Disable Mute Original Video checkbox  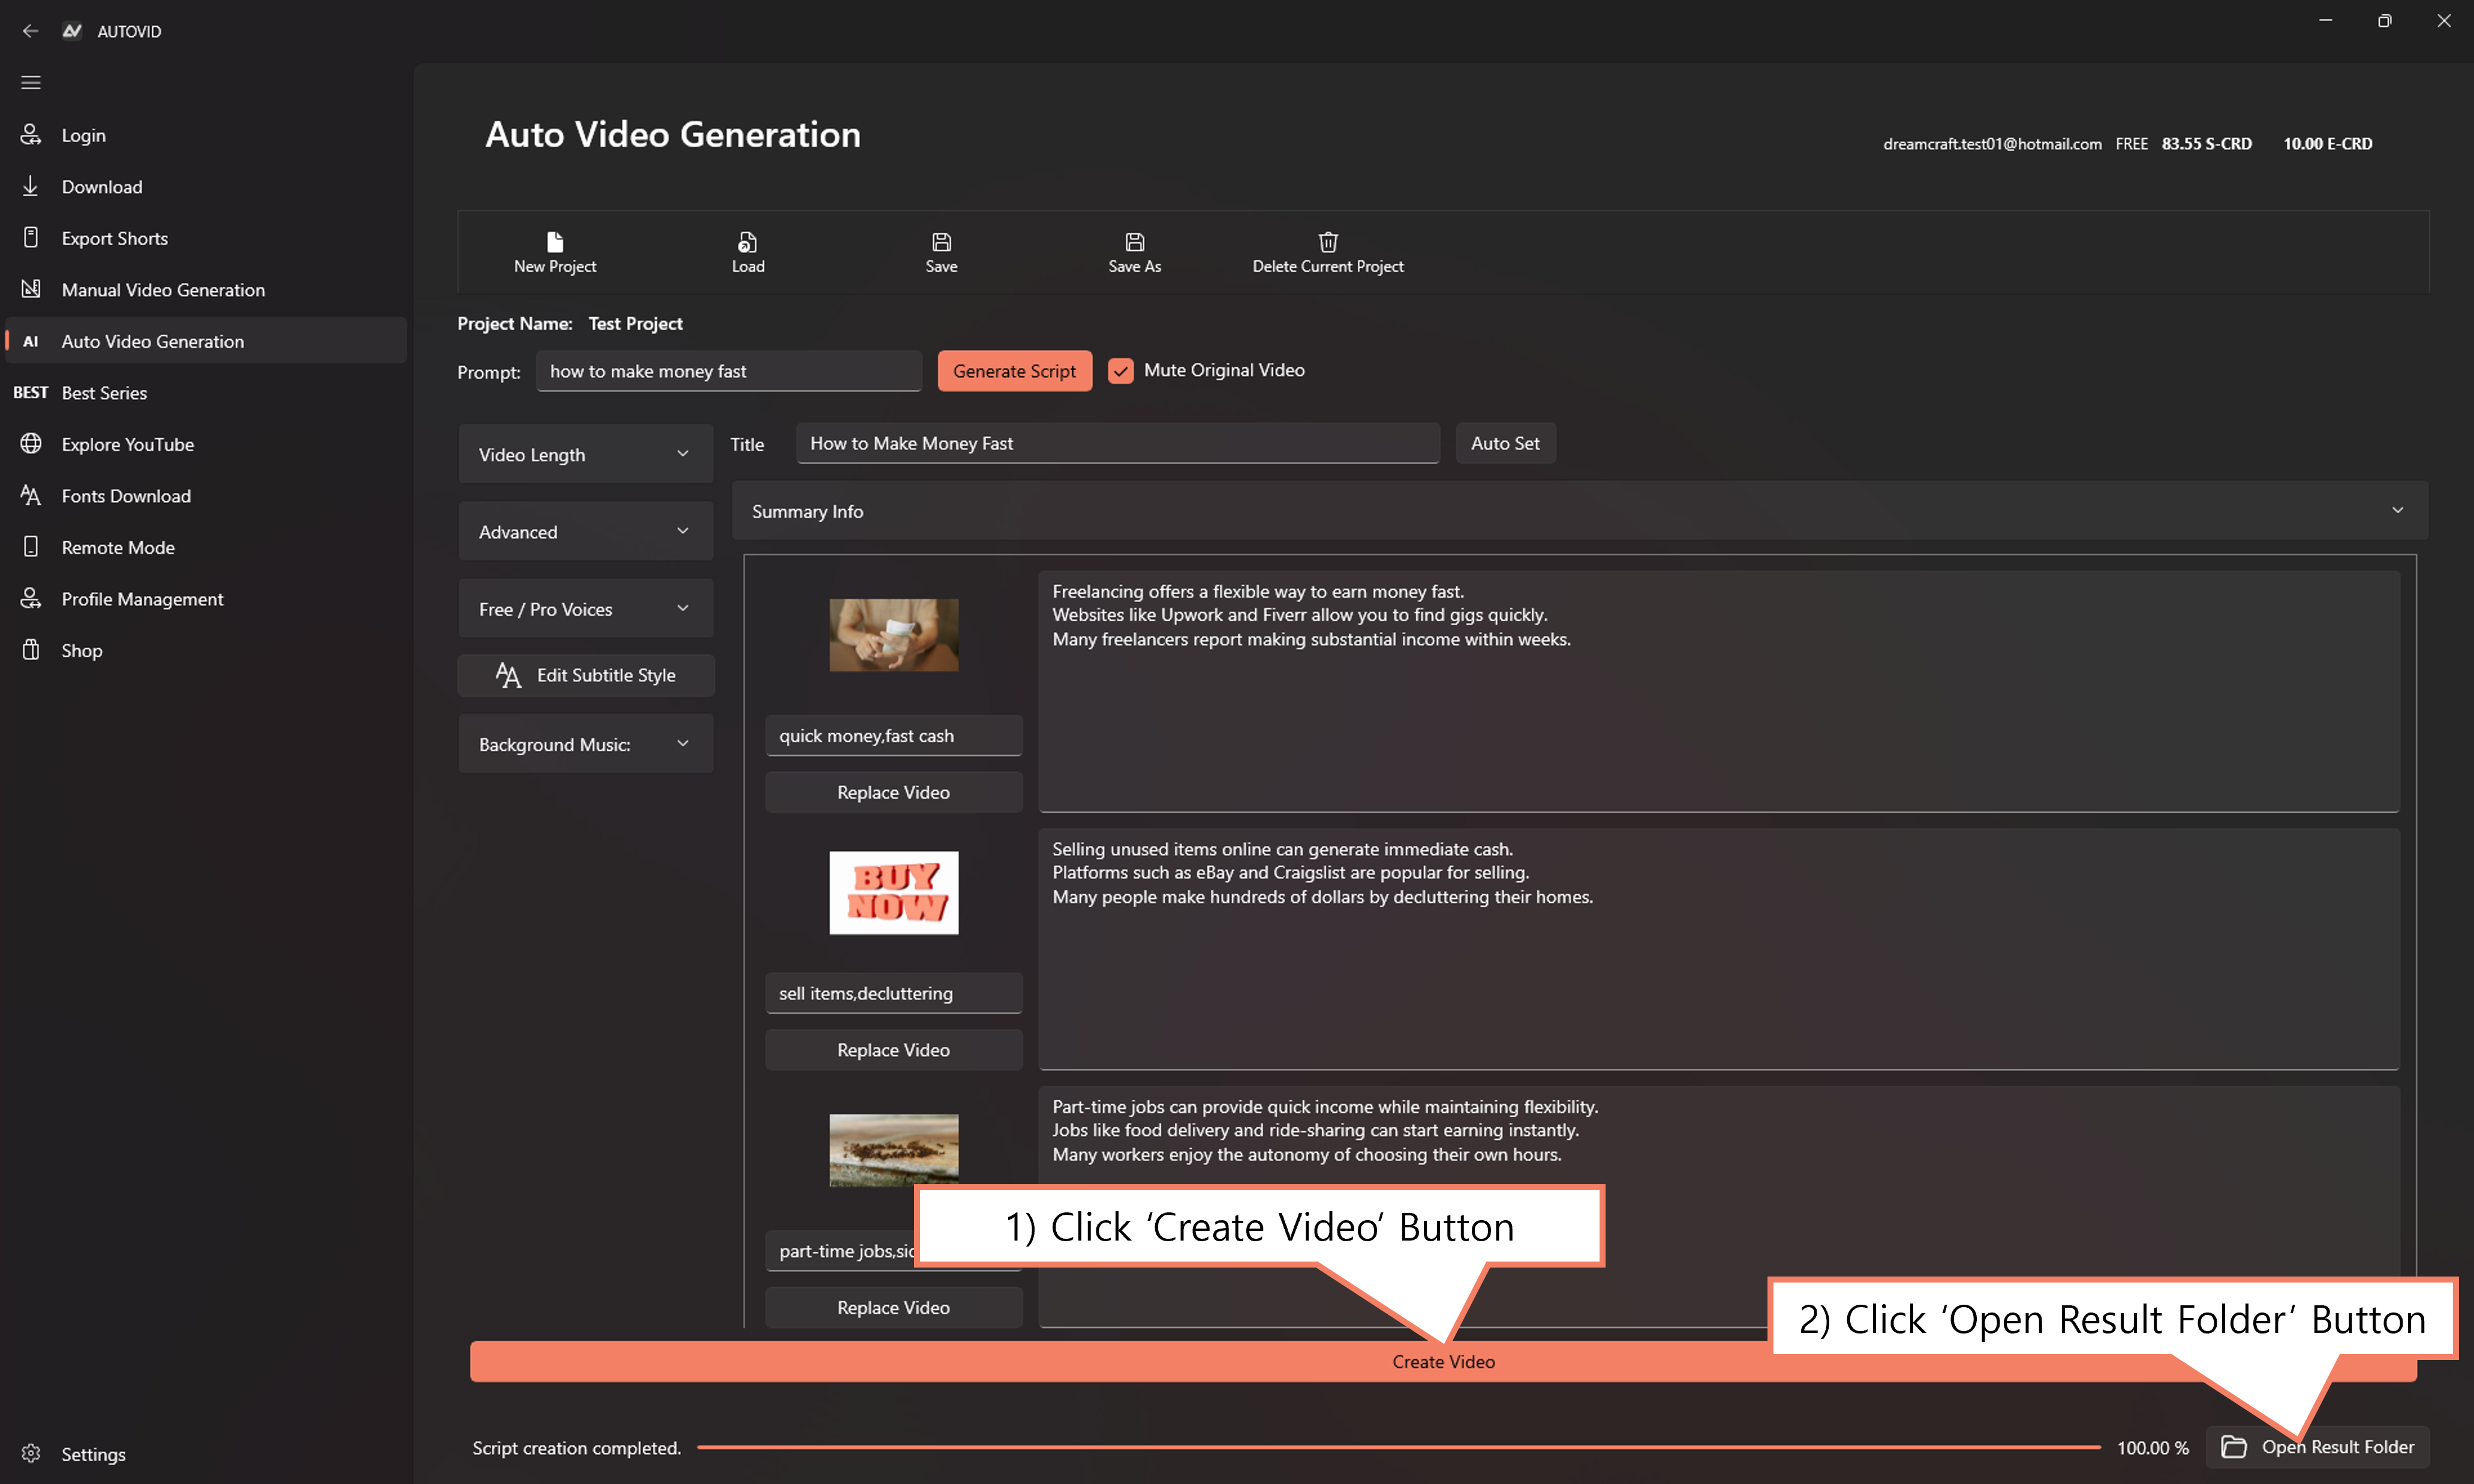(1120, 370)
